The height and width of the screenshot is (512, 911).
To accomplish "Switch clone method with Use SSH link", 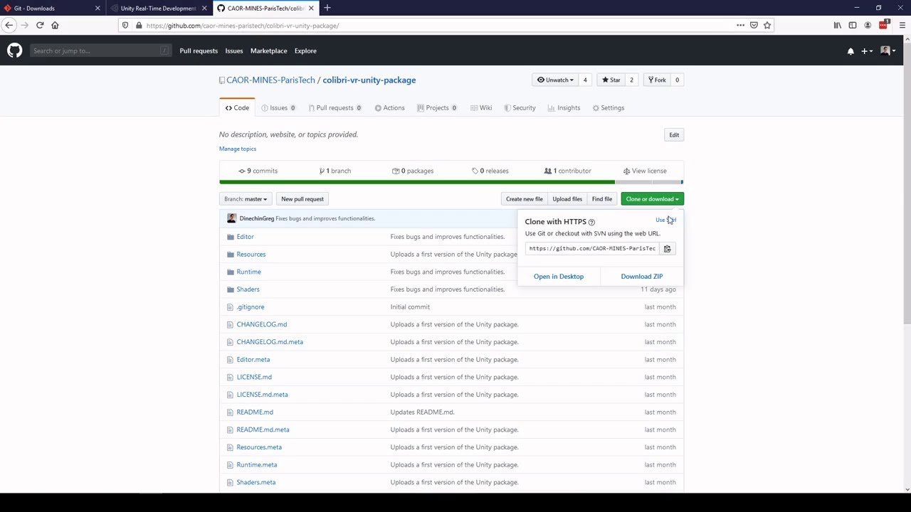I will coord(665,220).
